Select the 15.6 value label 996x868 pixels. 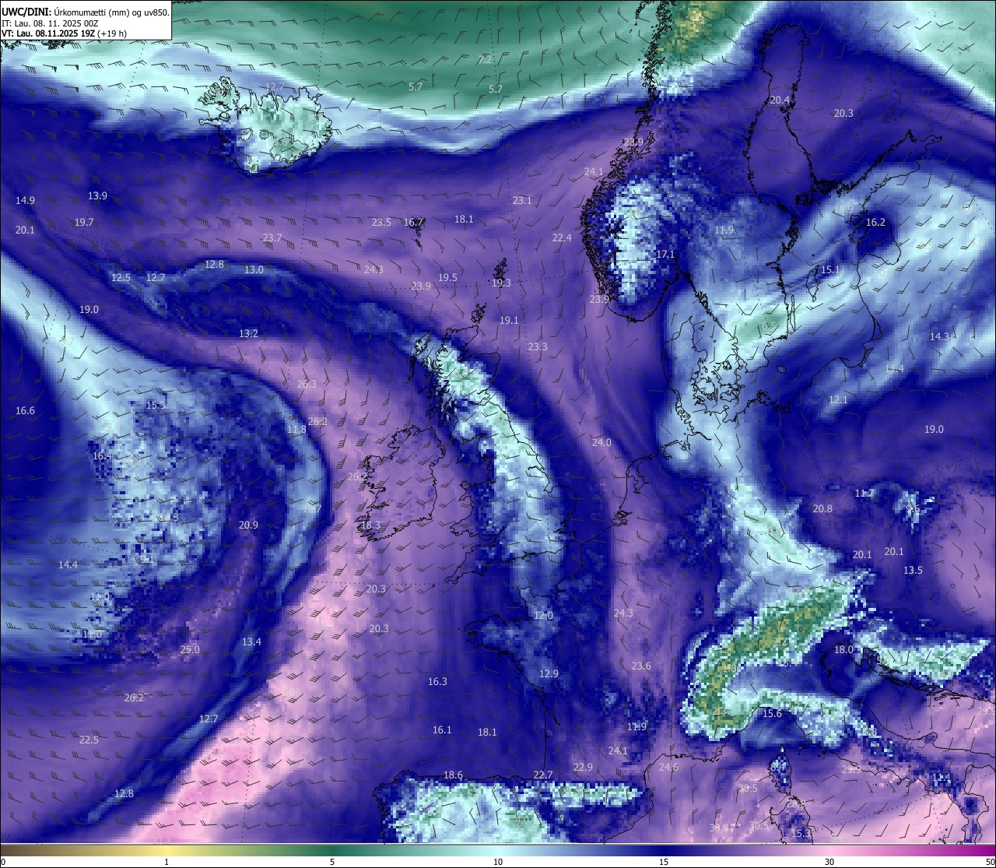click(x=772, y=713)
